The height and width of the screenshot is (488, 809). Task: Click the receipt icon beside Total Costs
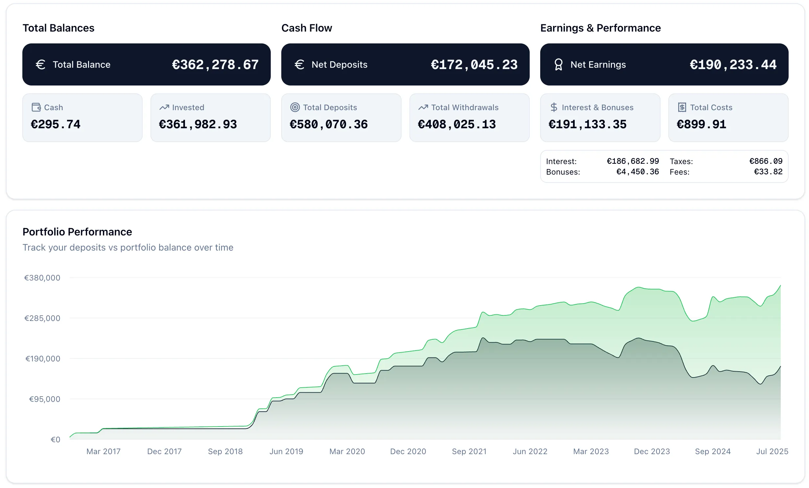coord(682,107)
